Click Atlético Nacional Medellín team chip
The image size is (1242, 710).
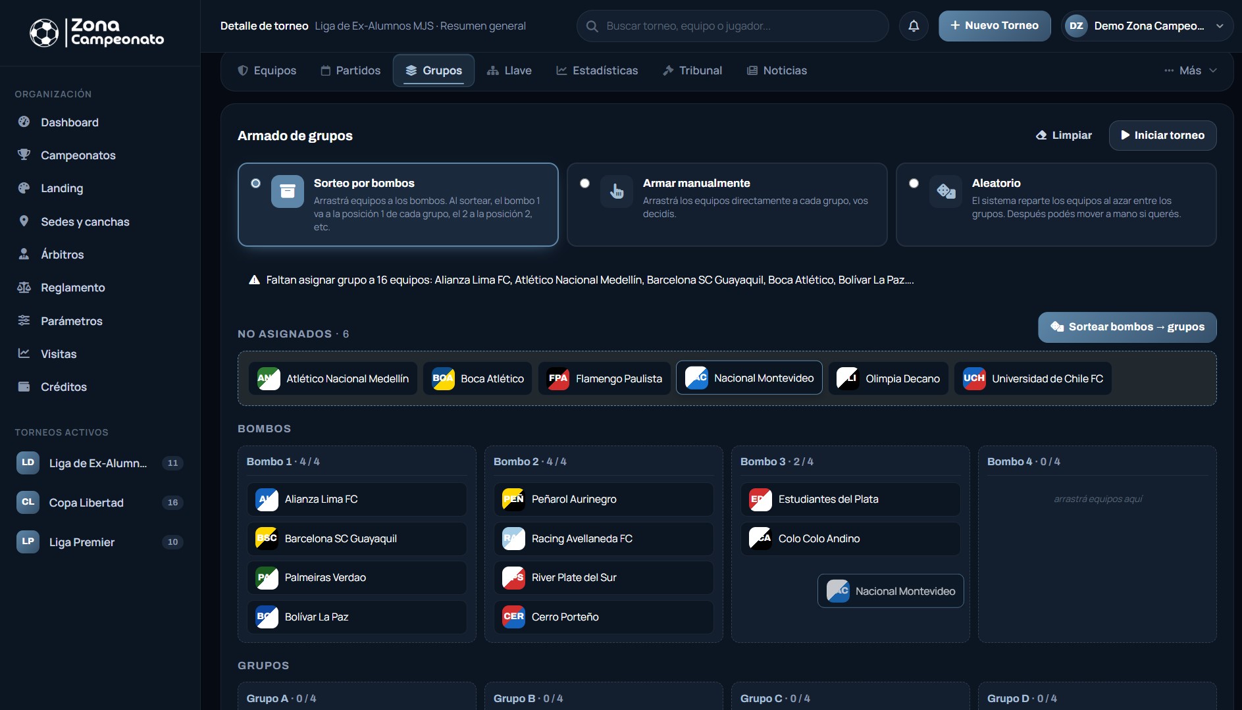point(333,378)
